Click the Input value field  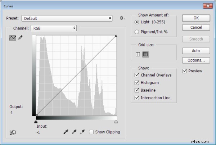[x=38, y=132]
